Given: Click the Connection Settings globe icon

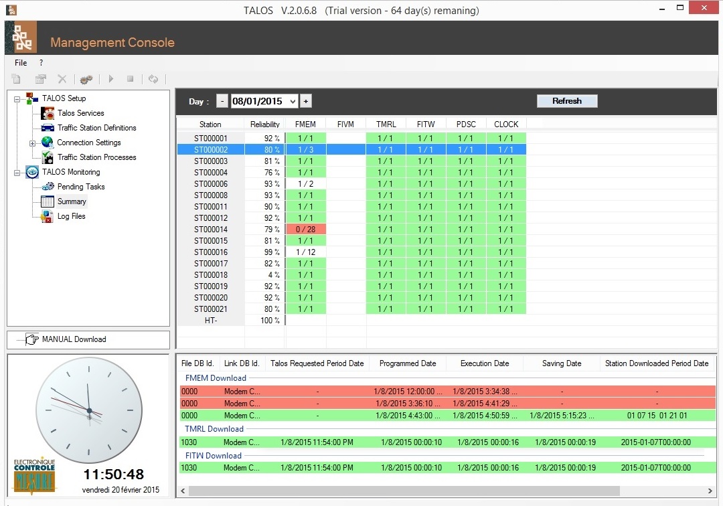Looking at the screenshot, I should (x=48, y=143).
